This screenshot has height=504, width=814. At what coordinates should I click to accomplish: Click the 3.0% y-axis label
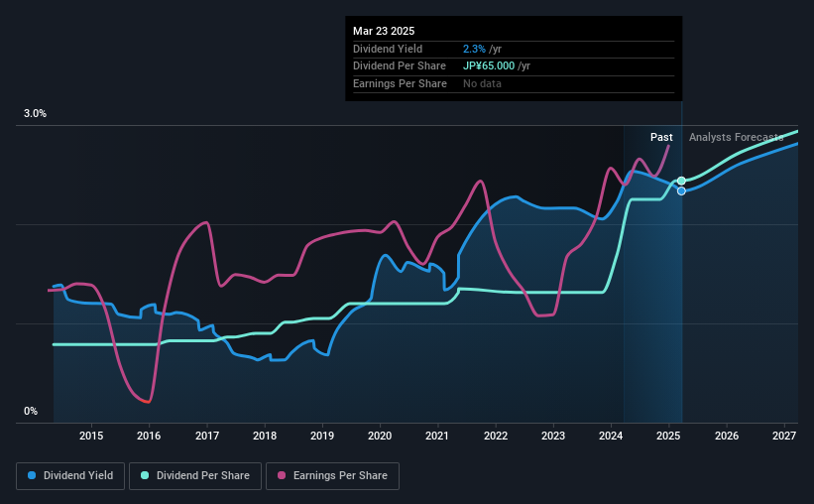pos(35,114)
